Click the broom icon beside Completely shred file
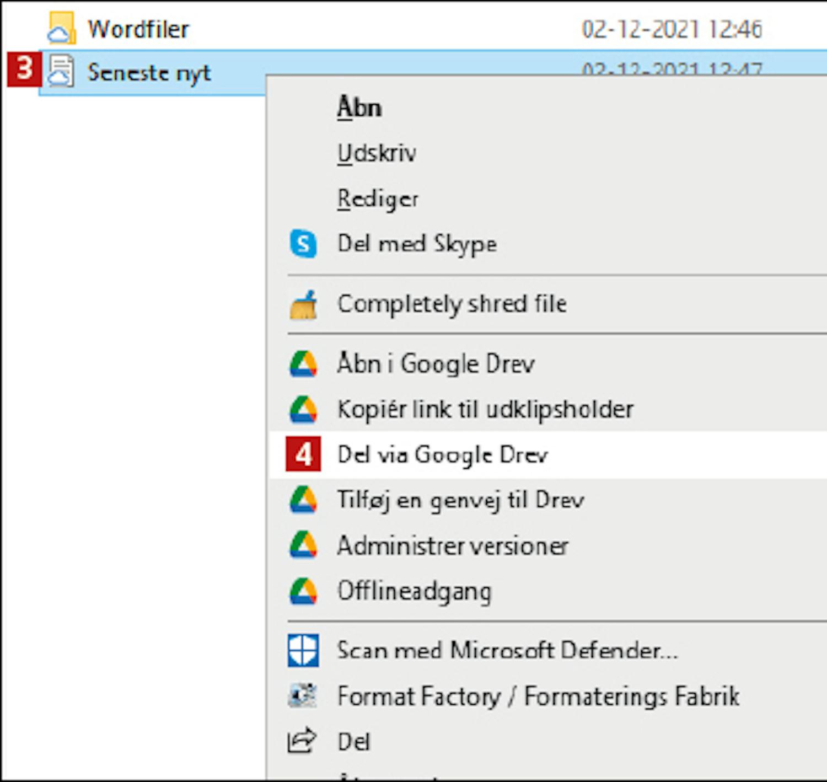This screenshot has width=827, height=782. click(x=303, y=304)
